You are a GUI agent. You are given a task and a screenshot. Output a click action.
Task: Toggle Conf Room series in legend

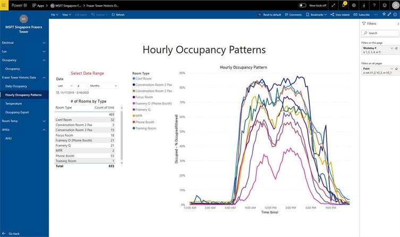[142, 78]
